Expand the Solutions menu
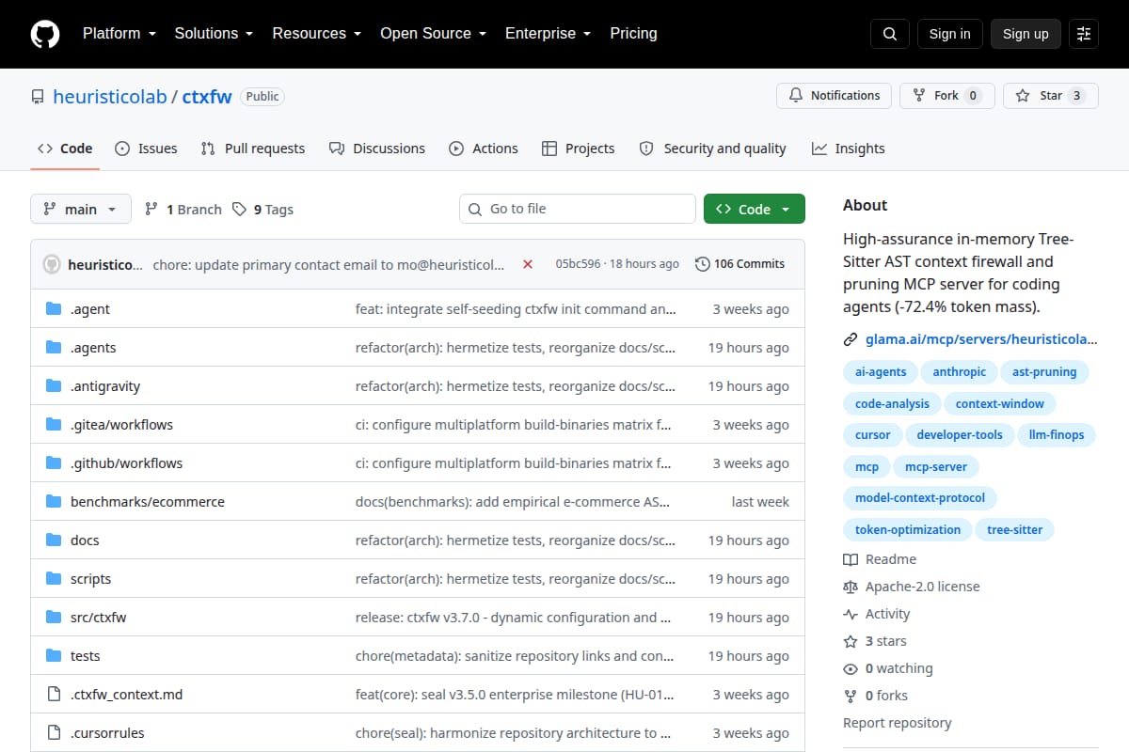 (x=214, y=34)
